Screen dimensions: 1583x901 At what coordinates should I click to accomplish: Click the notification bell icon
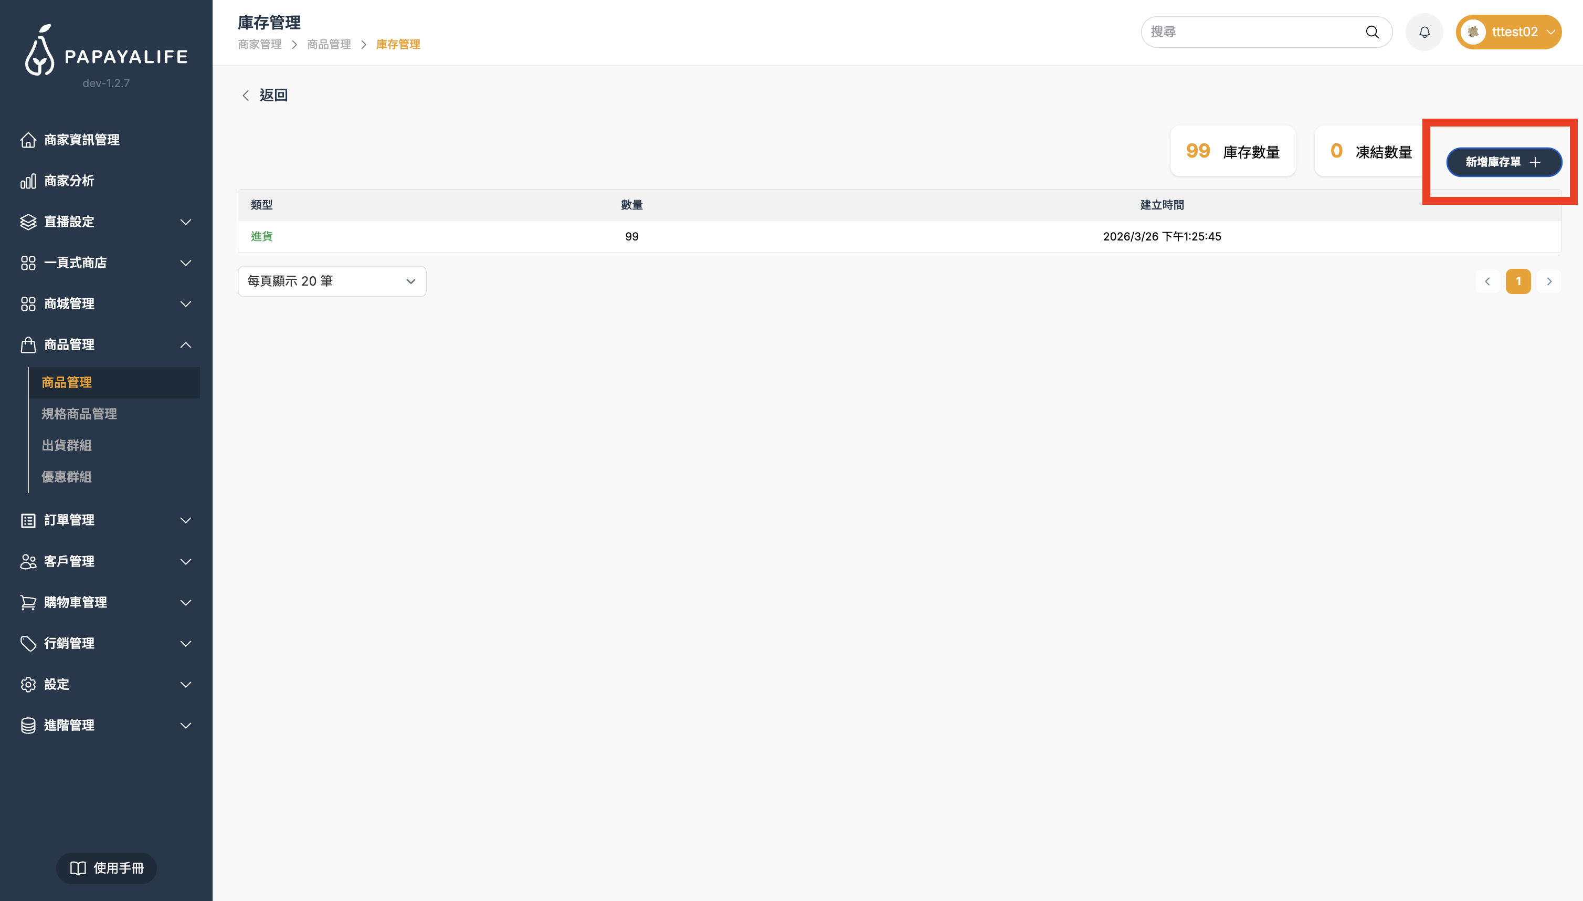pos(1424,32)
